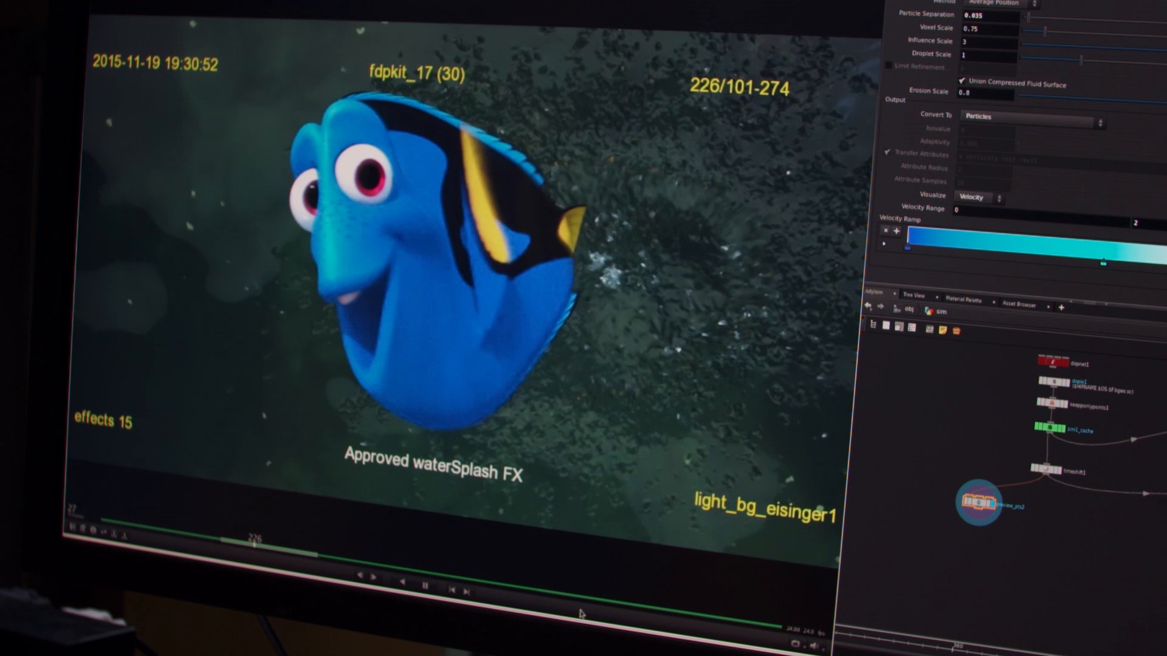This screenshot has width=1167, height=656.
Task: Switch to the Tree View tab
Action: click(914, 295)
